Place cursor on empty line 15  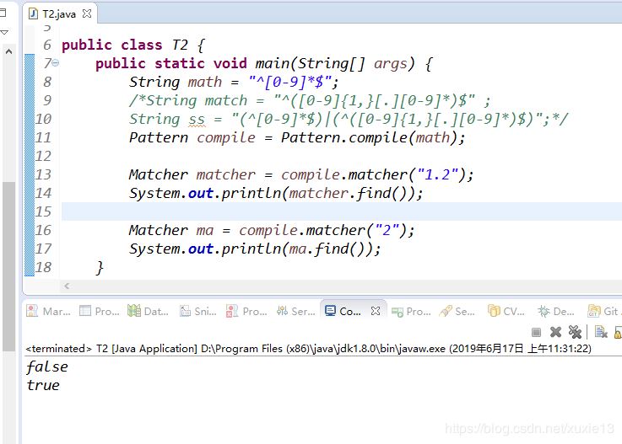253,211
